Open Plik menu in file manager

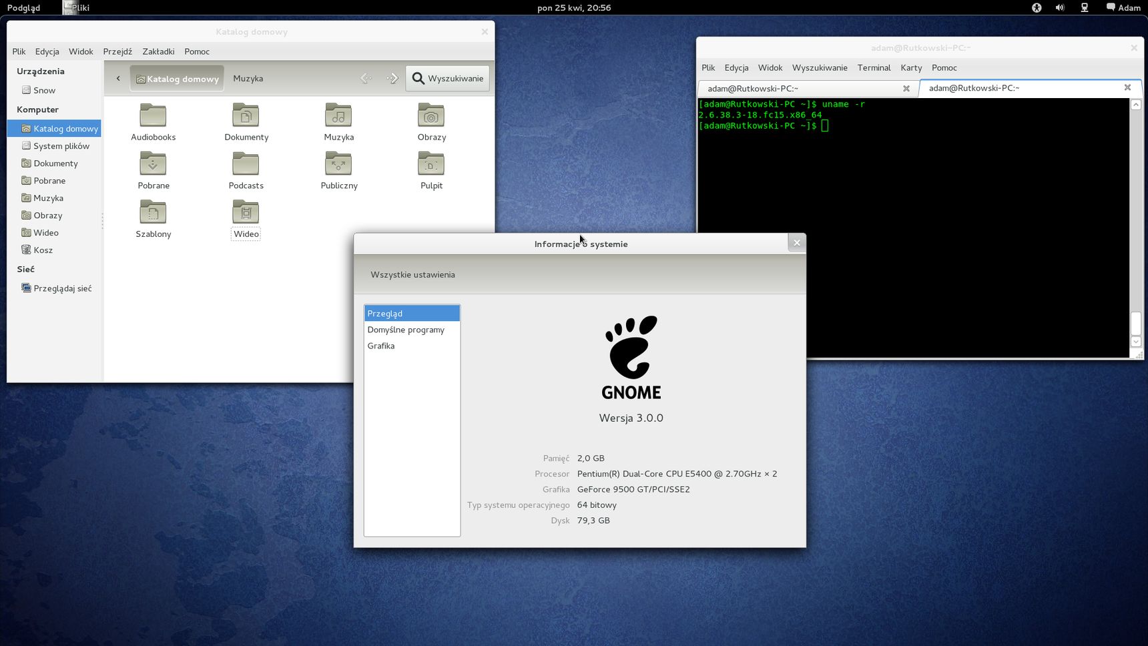pyautogui.click(x=19, y=51)
